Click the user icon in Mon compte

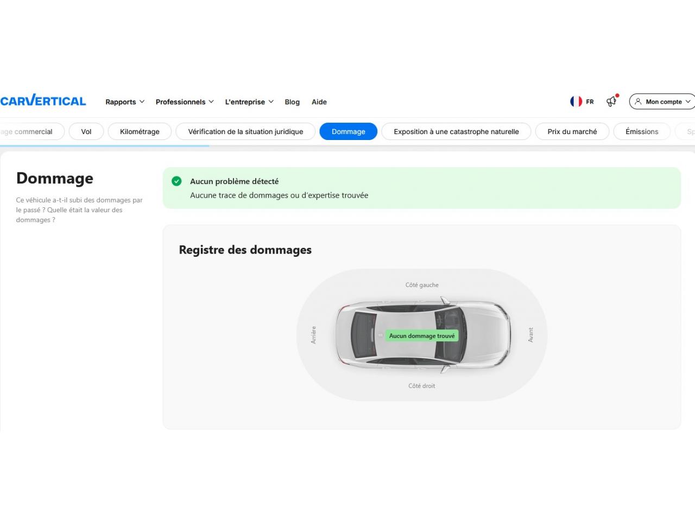click(x=638, y=101)
